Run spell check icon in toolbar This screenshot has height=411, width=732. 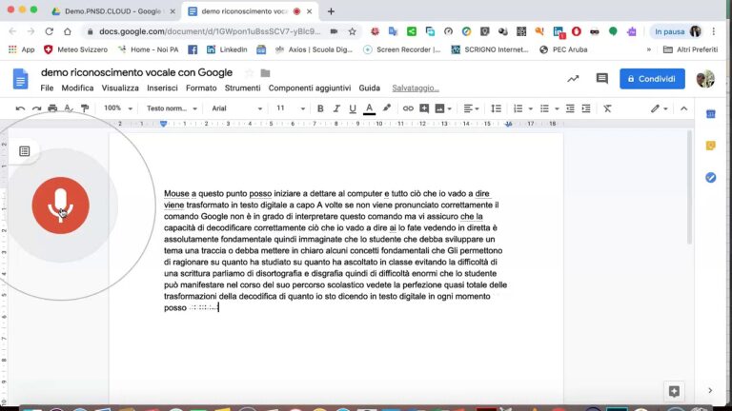pyautogui.click(x=69, y=108)
